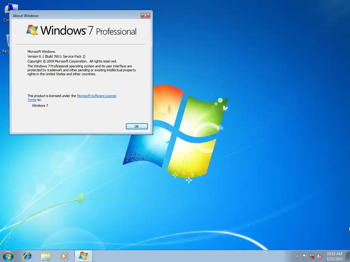The image size is (350, 262).
Task: Open the Start menu orb
Action: 8,256
